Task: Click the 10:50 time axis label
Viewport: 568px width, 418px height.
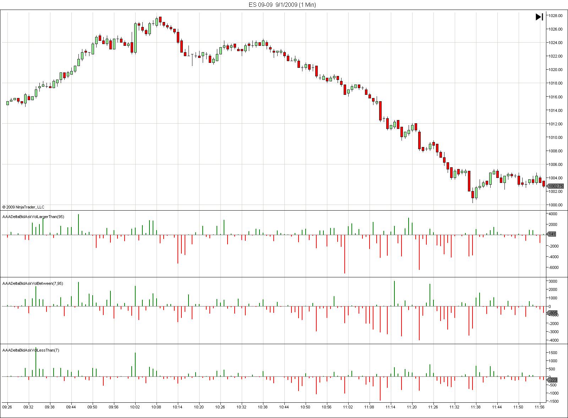Action: pyautogui.click(x=305, y=407)
